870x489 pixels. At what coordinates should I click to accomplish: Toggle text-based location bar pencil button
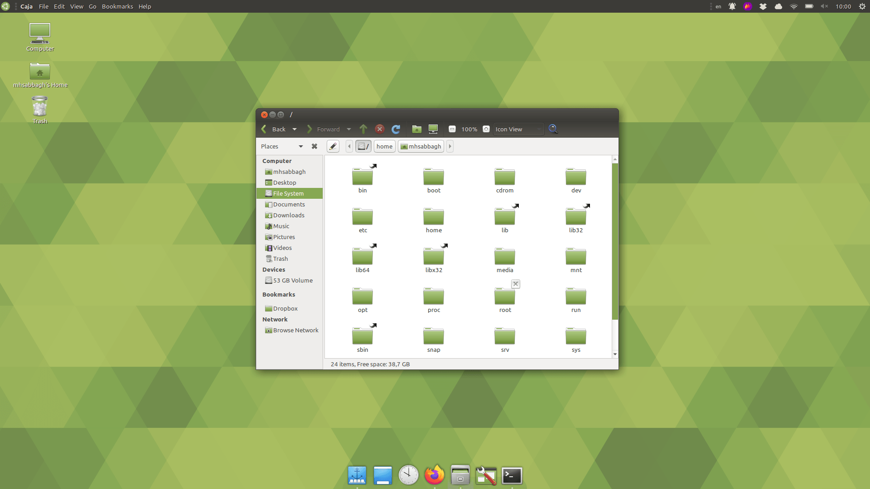[x=333, y=147]
